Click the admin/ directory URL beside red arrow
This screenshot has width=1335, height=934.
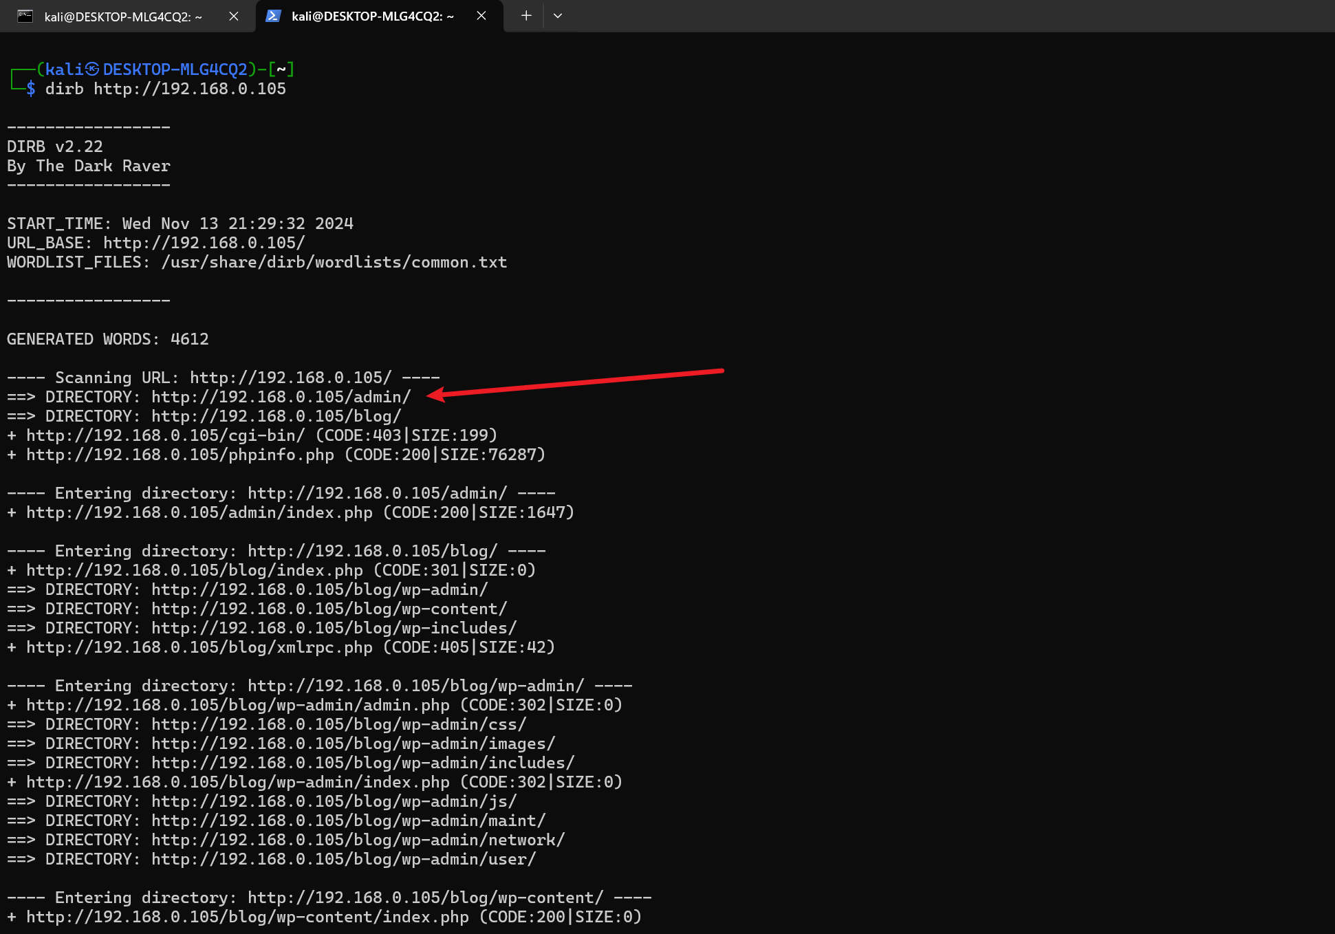[x=281, y=397]
